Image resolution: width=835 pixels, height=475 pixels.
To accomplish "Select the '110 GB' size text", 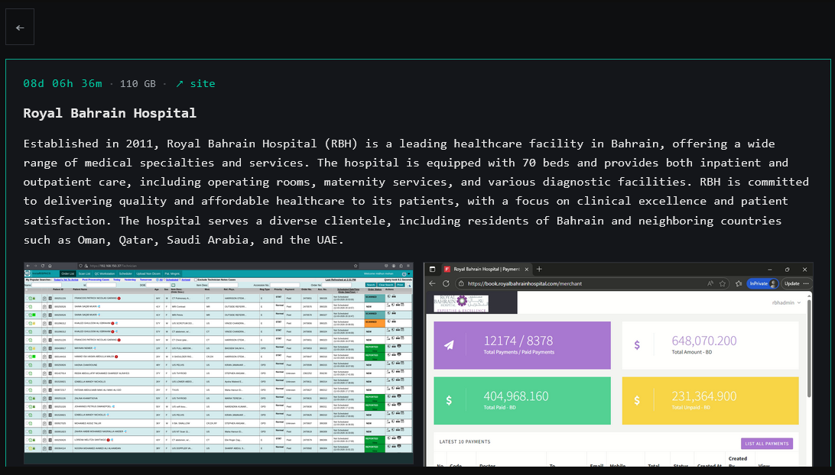I will click(138, 83).
